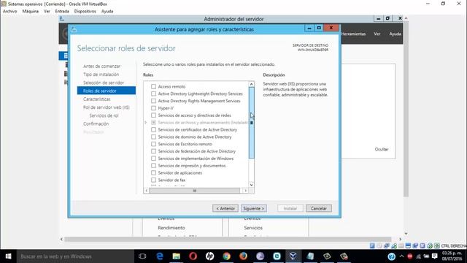Open VirtualBox Archivo menu
Screen dimensions: 467x263
pyautogui.click(x=9, y=11)
